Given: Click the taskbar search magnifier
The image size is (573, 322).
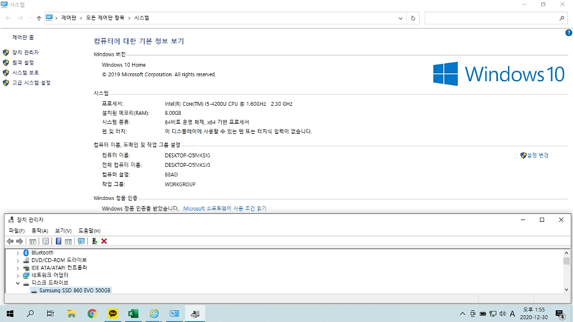Looking at the screenshot, I should point(30,314).
